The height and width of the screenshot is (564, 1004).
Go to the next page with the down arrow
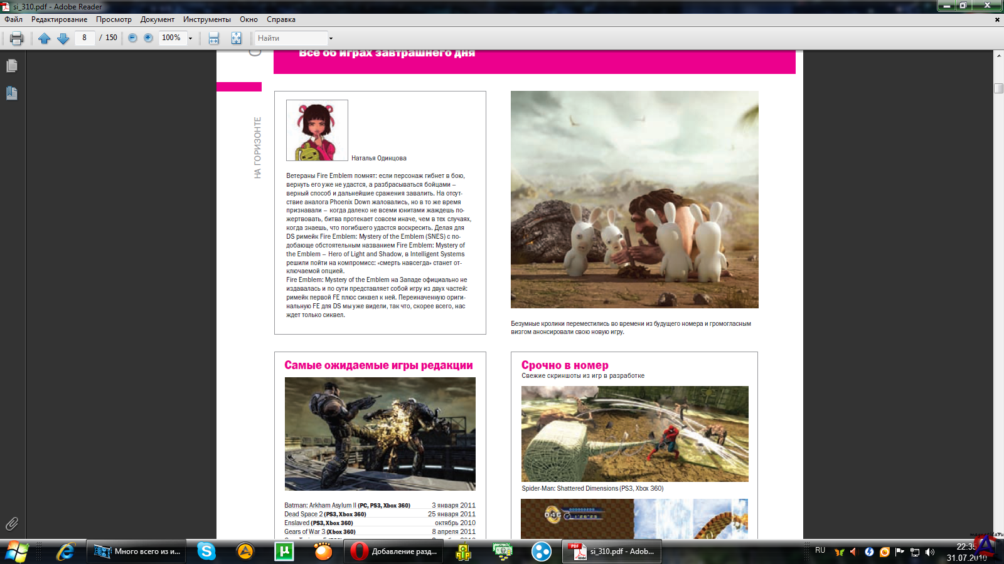click(x=63, y=38)
